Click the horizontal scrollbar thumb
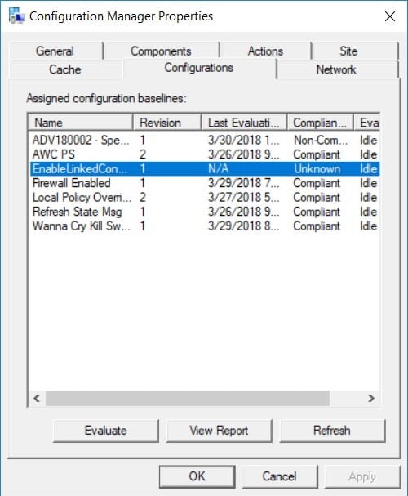Image resolution: width=408 pixels, height=496 pixels. 188,398
